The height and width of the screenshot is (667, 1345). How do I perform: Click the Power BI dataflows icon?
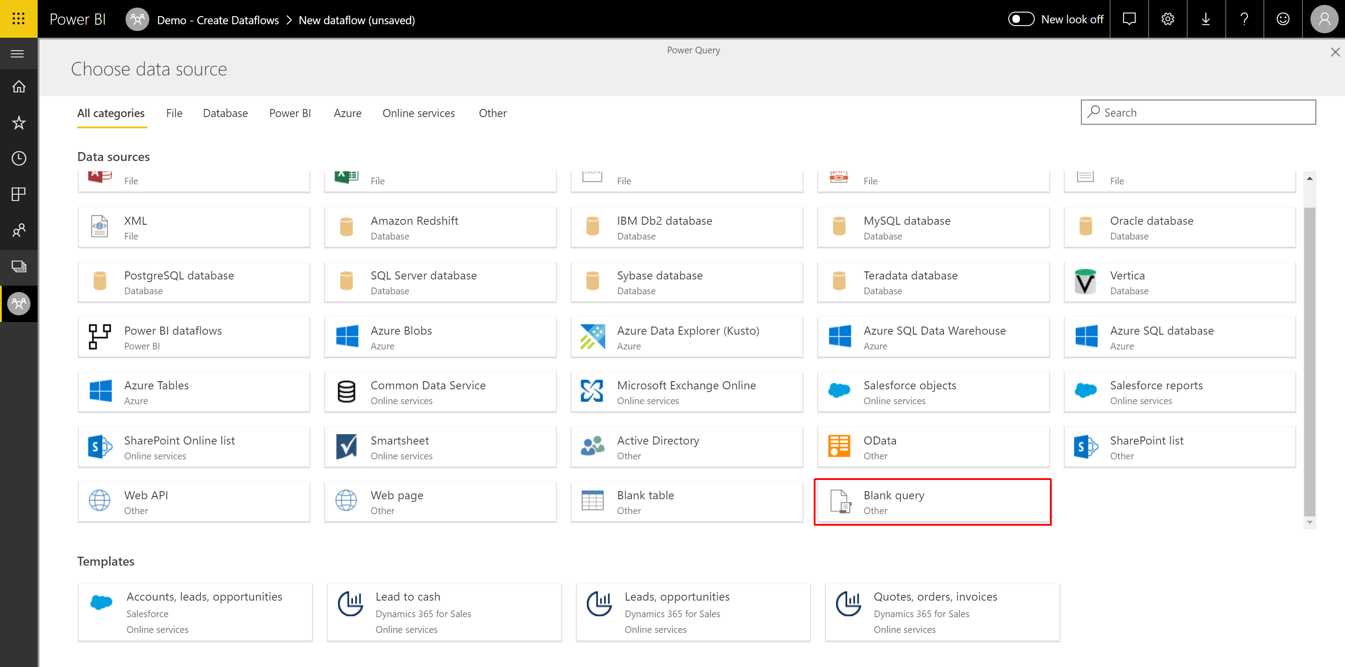click(99, 336)
